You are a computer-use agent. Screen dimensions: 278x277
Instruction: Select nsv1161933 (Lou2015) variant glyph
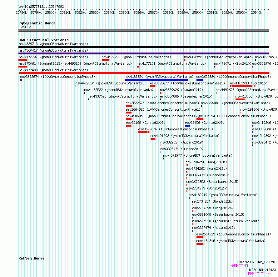click(242, 86)
